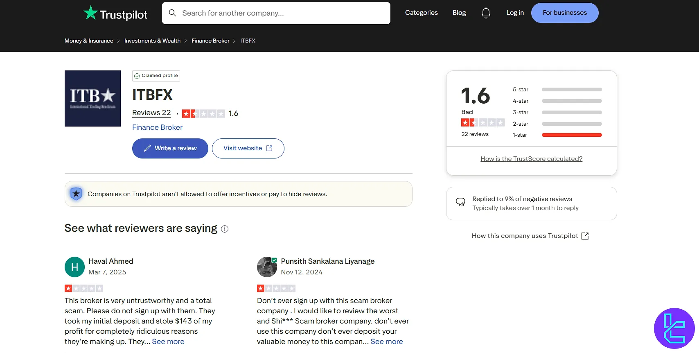Expand Haval Ahmed's review with See more
699x353 pixels.
click(x=168, y=342)
